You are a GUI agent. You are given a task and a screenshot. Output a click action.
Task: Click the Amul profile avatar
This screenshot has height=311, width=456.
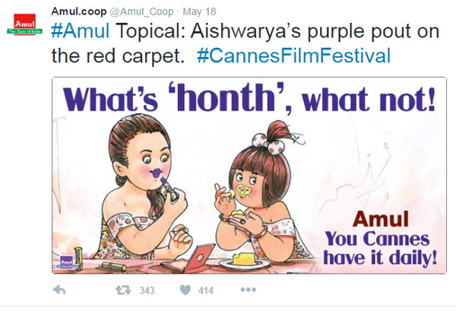click(23, 23)
